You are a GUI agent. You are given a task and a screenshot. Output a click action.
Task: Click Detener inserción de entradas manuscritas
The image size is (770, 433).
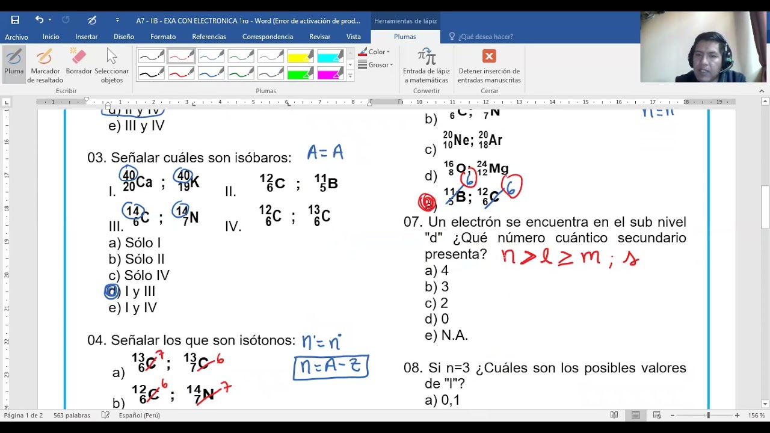(x=489, y=66)
